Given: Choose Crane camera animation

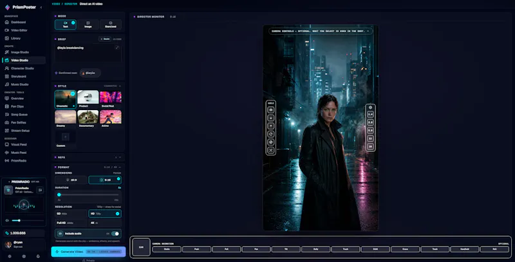Looking at the screenshot, I should (406, 249).
